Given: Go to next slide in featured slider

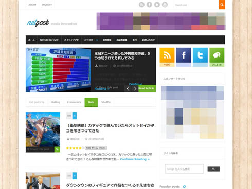Looking at the screenshot, I should coord(135,88).
